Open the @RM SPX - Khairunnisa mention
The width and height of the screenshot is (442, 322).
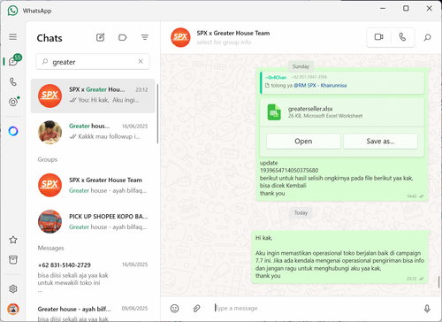click(x=320, y=86)
